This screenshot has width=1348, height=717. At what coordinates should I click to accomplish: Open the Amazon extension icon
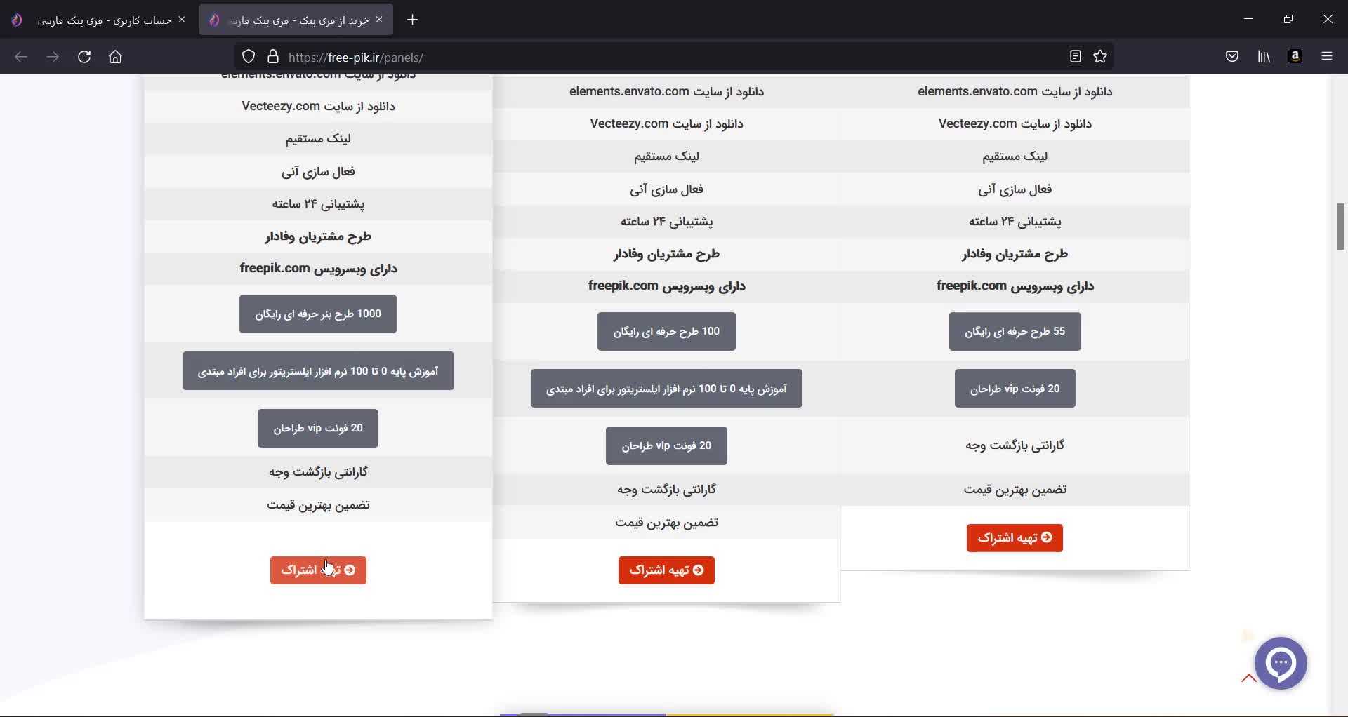[1295, 57]
